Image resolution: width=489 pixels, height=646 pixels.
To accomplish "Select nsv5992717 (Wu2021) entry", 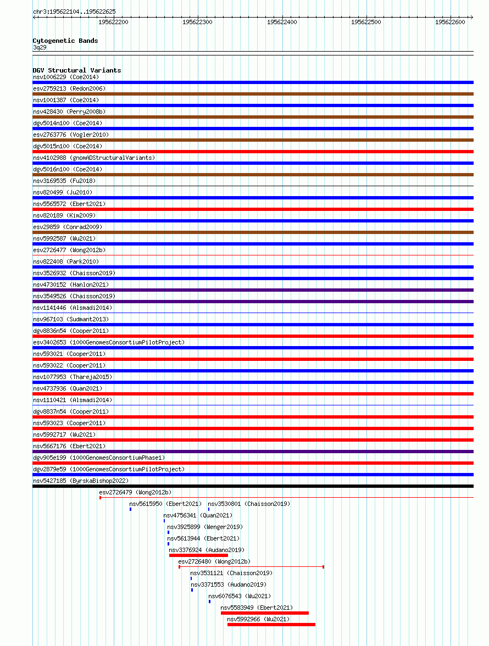I will (x=64, y=435).
